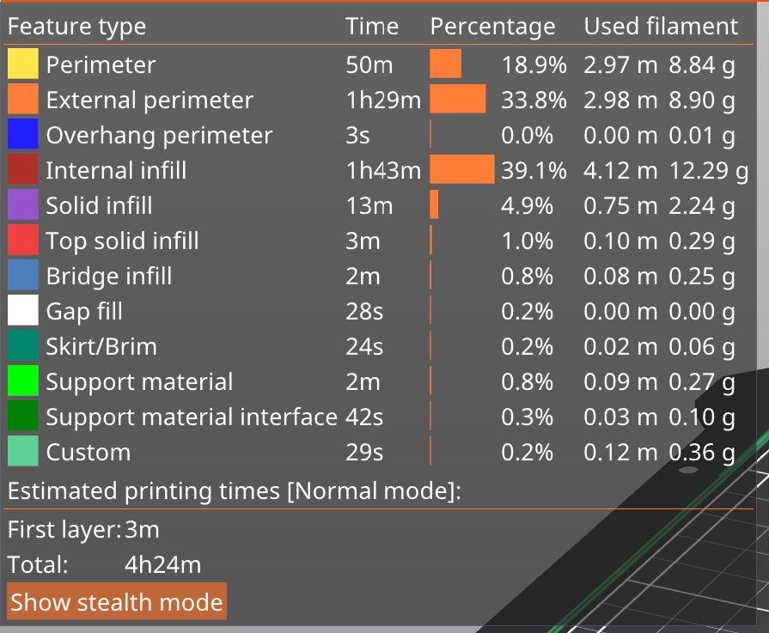The image size is (769, 633).
Task: Click the white Gap fill swatch
Action: (23, 310)
